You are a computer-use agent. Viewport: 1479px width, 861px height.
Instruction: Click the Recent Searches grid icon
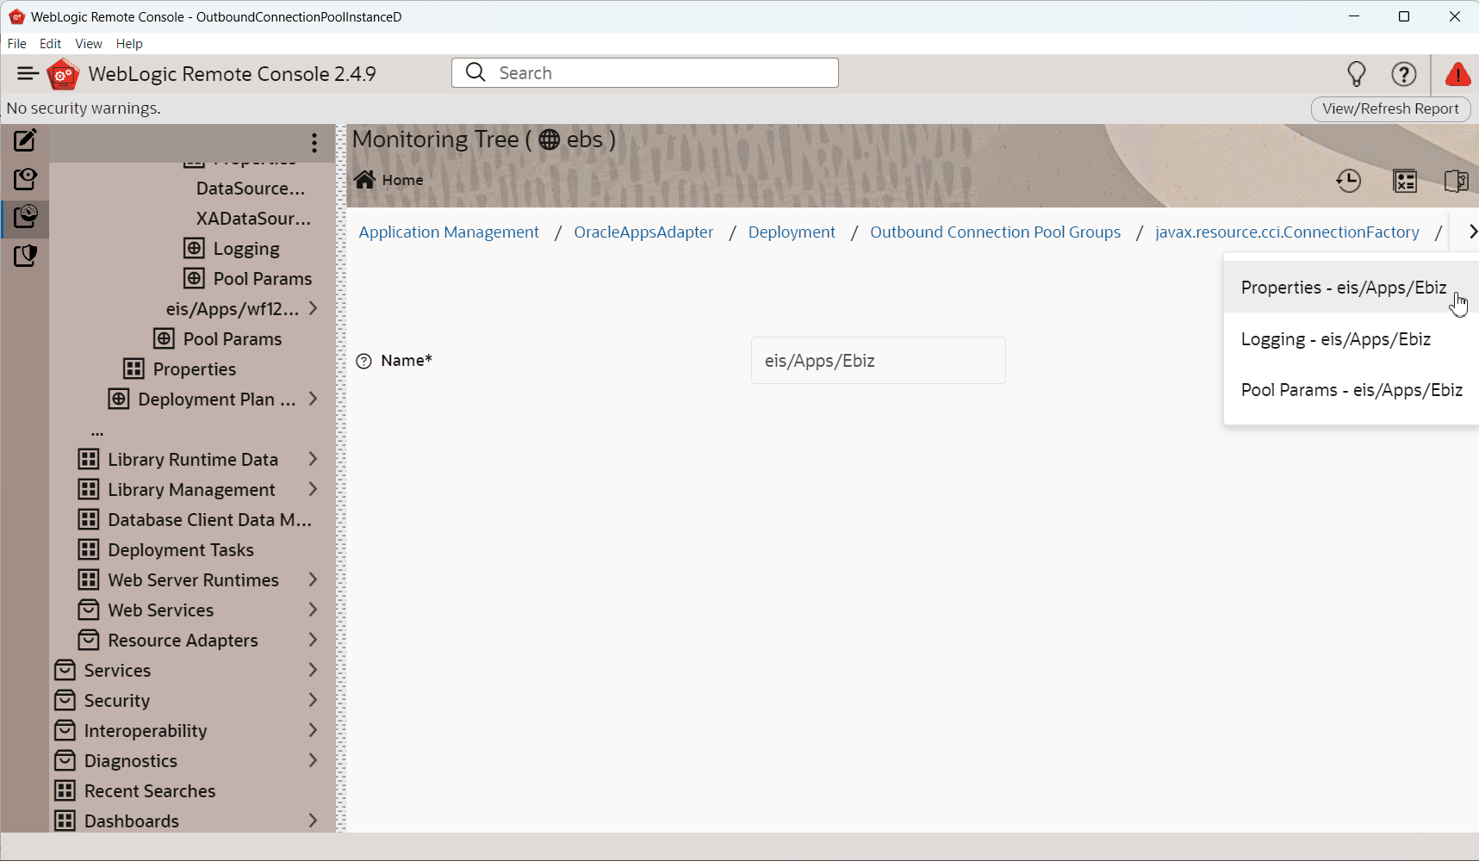click(x=65, y=791)
